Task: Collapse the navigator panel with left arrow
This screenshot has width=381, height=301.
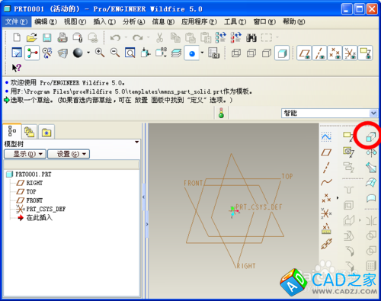Action: pos(143,197)
